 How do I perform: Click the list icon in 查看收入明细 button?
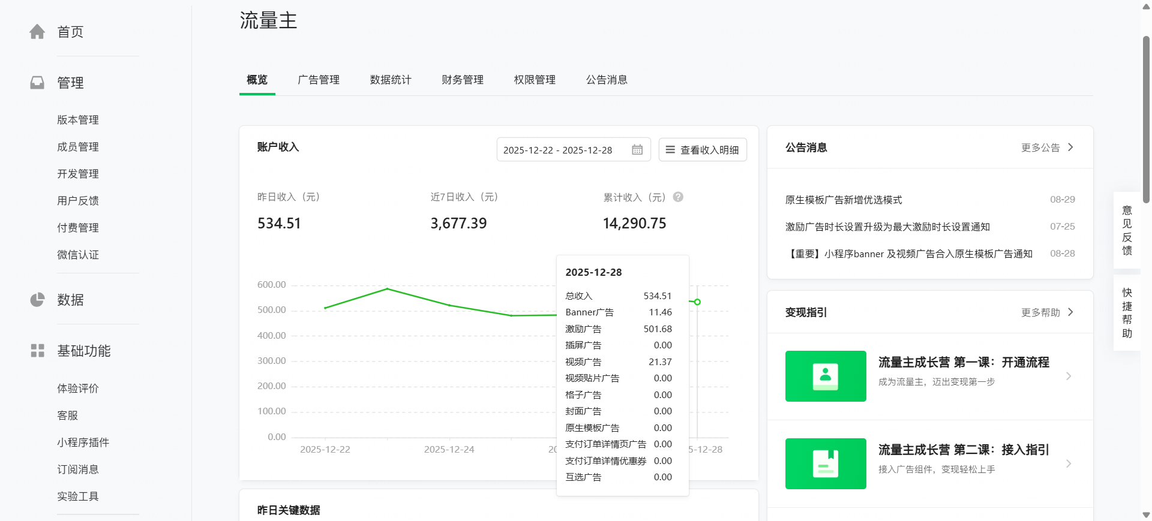[x=670, y=150]
